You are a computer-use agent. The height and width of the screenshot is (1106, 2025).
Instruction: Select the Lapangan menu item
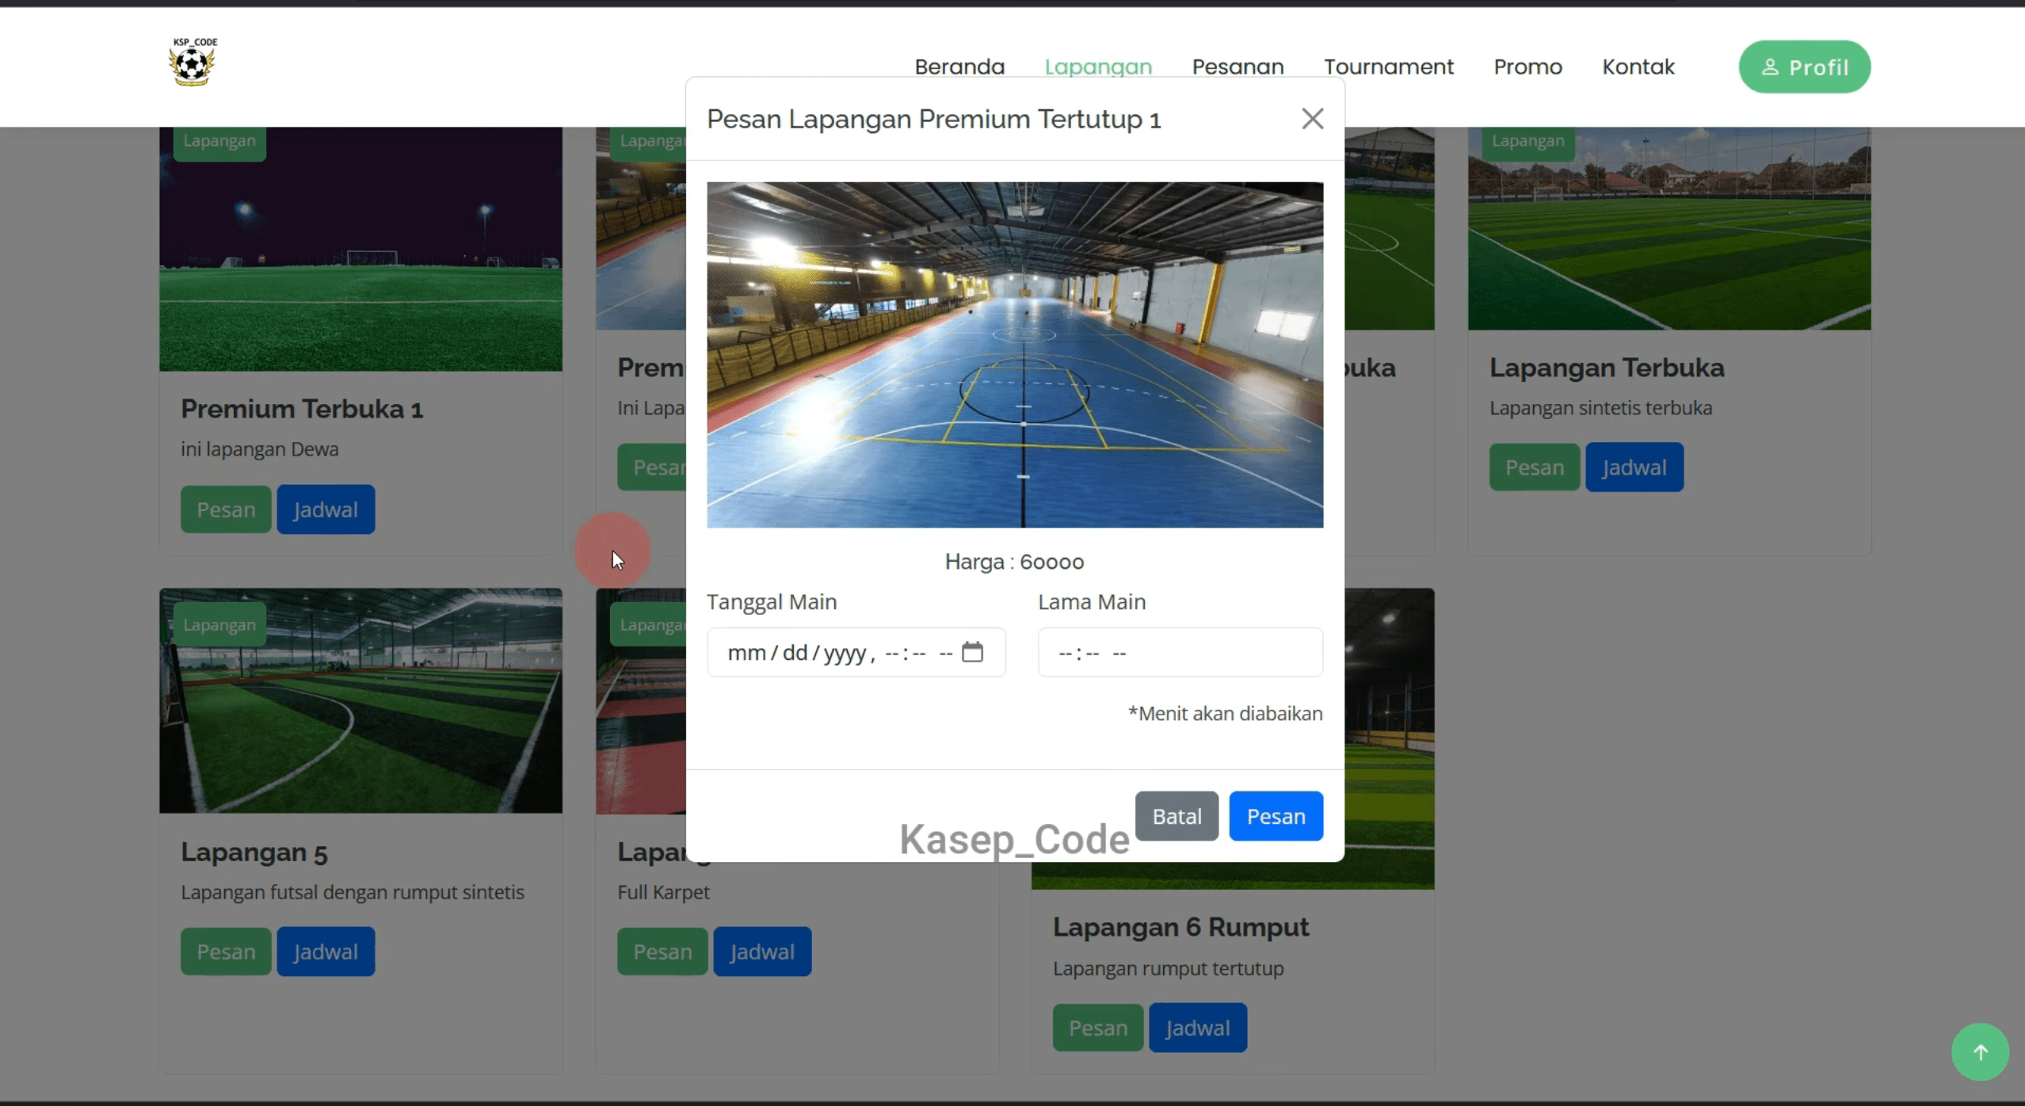pyautogui.click(x=1098, y=67)
